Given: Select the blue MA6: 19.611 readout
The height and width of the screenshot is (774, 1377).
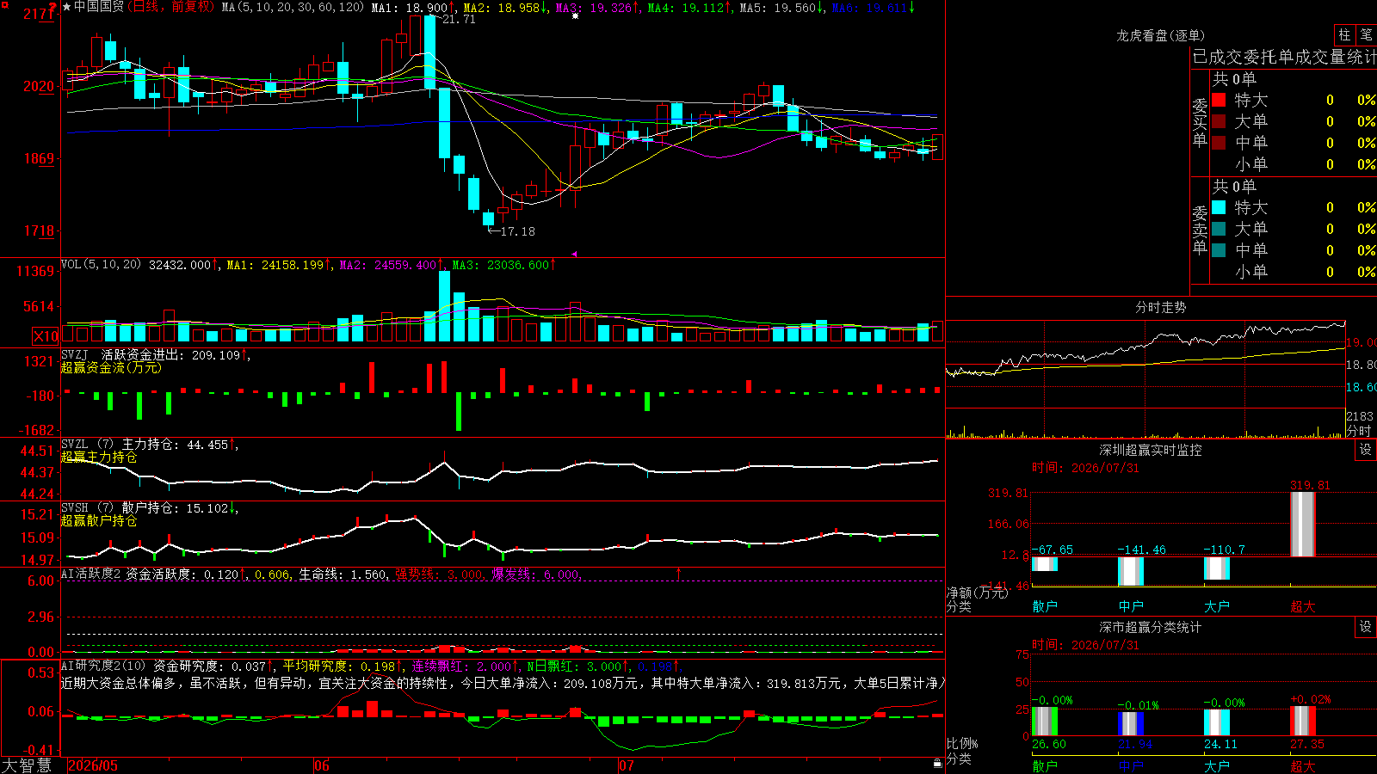Looking at the screenshot, I should (x=870, y=7).
